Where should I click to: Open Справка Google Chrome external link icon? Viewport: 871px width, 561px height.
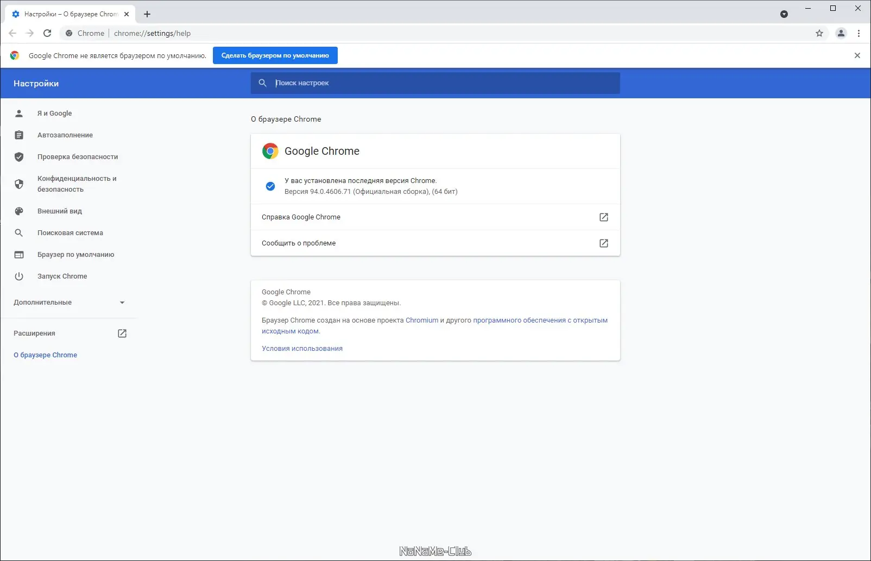click(x=603, y=217)
